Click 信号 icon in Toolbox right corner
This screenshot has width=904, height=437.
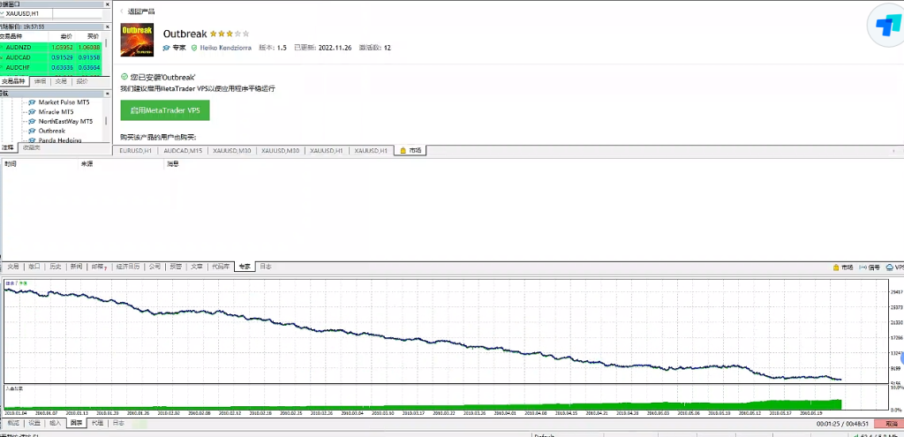point(863,267)
